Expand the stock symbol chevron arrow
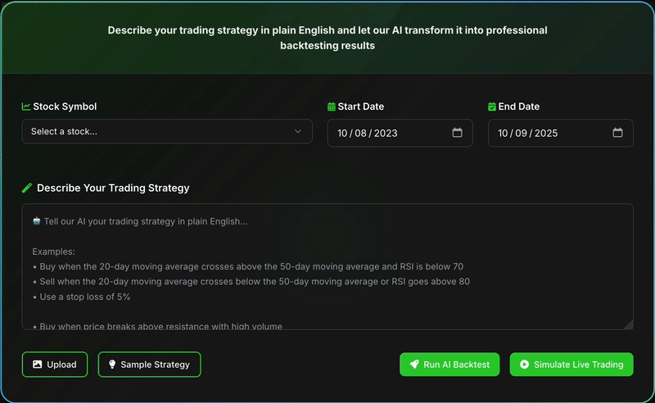 (x=298, y=131)
